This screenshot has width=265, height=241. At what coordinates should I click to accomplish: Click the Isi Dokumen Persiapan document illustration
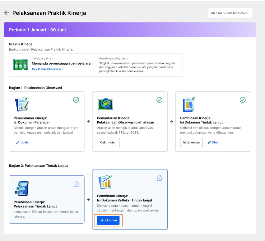point(22,104)
